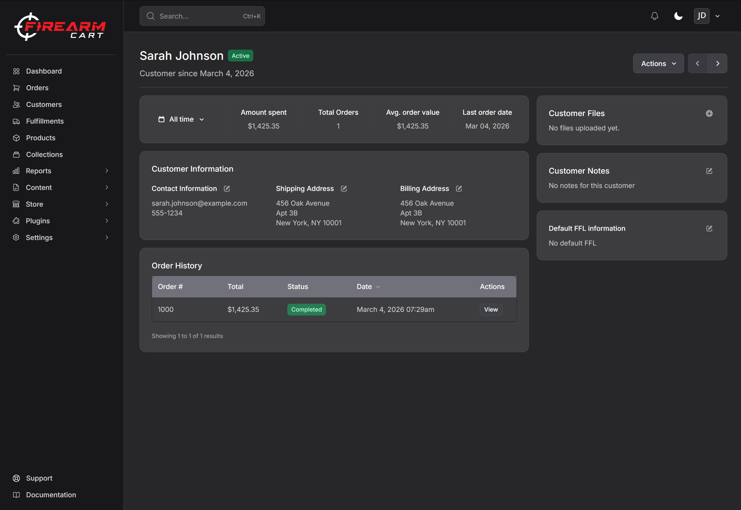Click the Completed status badge
The image size is (741, 510).
pos(306,310)
